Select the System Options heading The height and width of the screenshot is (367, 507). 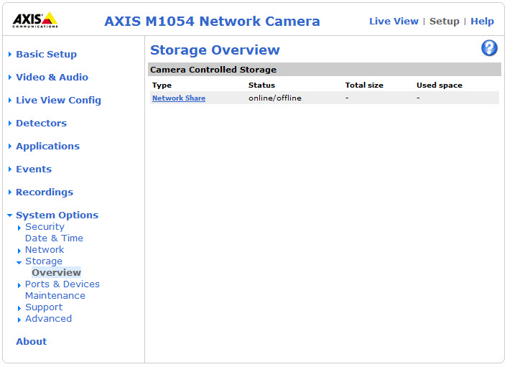(57, 215)
